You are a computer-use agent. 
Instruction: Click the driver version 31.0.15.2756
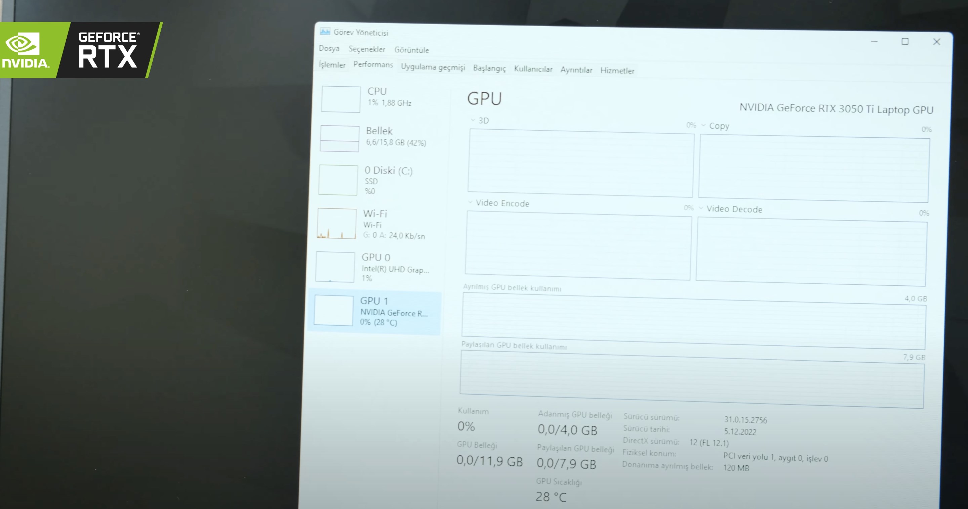(x=745, y=420)
